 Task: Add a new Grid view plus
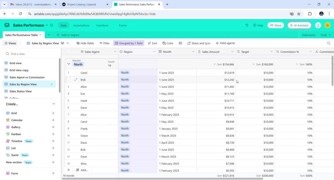pyautogui.click(x=53, y=113)
